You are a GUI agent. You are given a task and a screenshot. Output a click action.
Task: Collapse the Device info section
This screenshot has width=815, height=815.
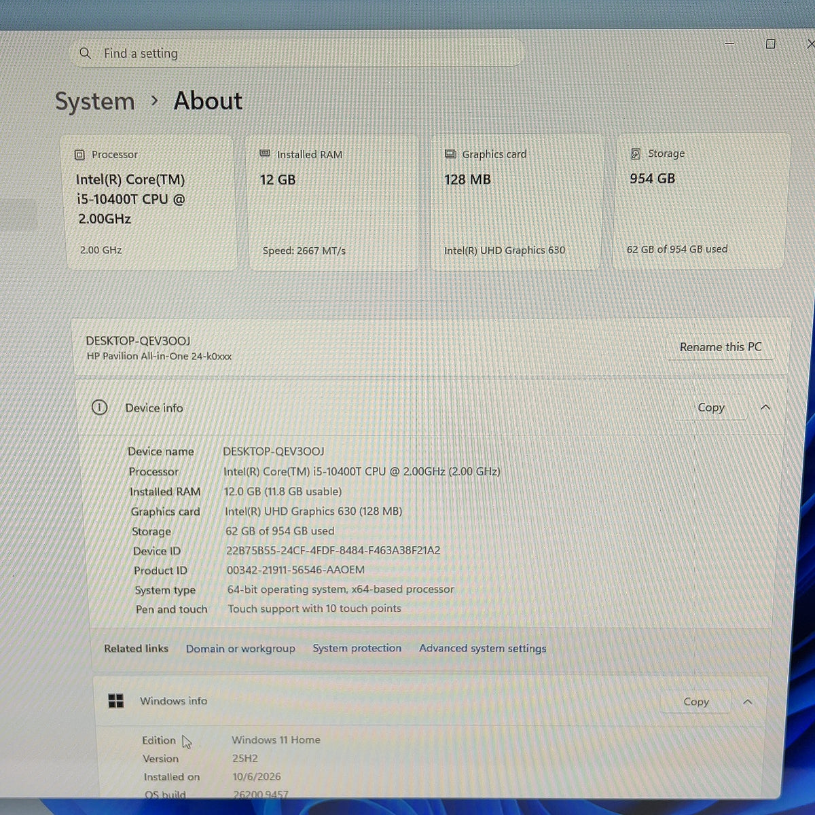coord(765,407)
